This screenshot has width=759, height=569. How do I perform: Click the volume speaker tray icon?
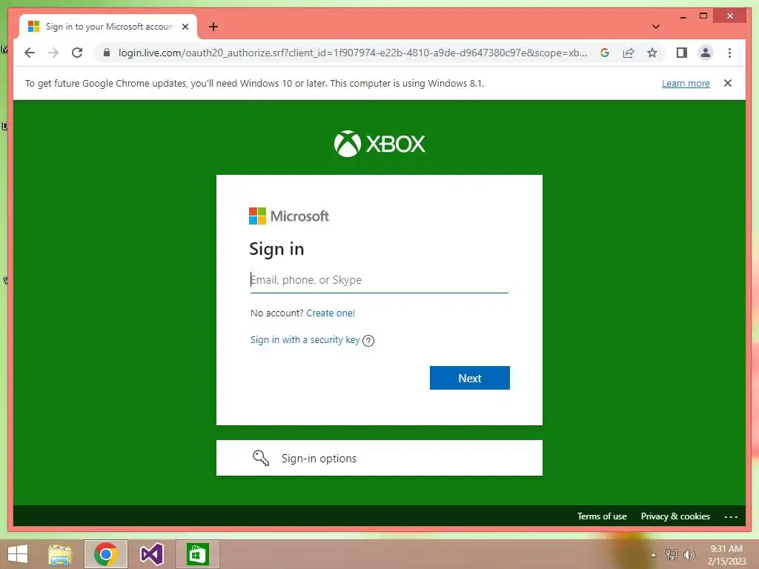pyautogui.click(x=689, y=554)
